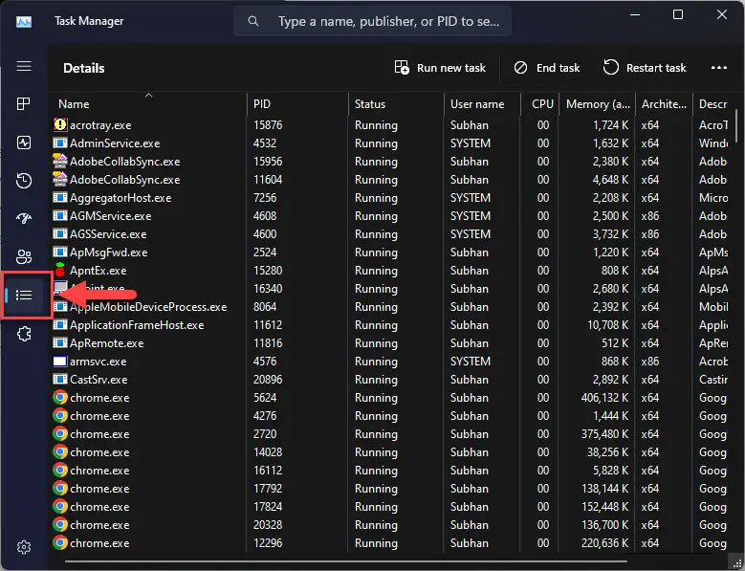Screen dimensions: 745x571
Task: Click memory value 10,708 K
Action: (x=607, y=324)
